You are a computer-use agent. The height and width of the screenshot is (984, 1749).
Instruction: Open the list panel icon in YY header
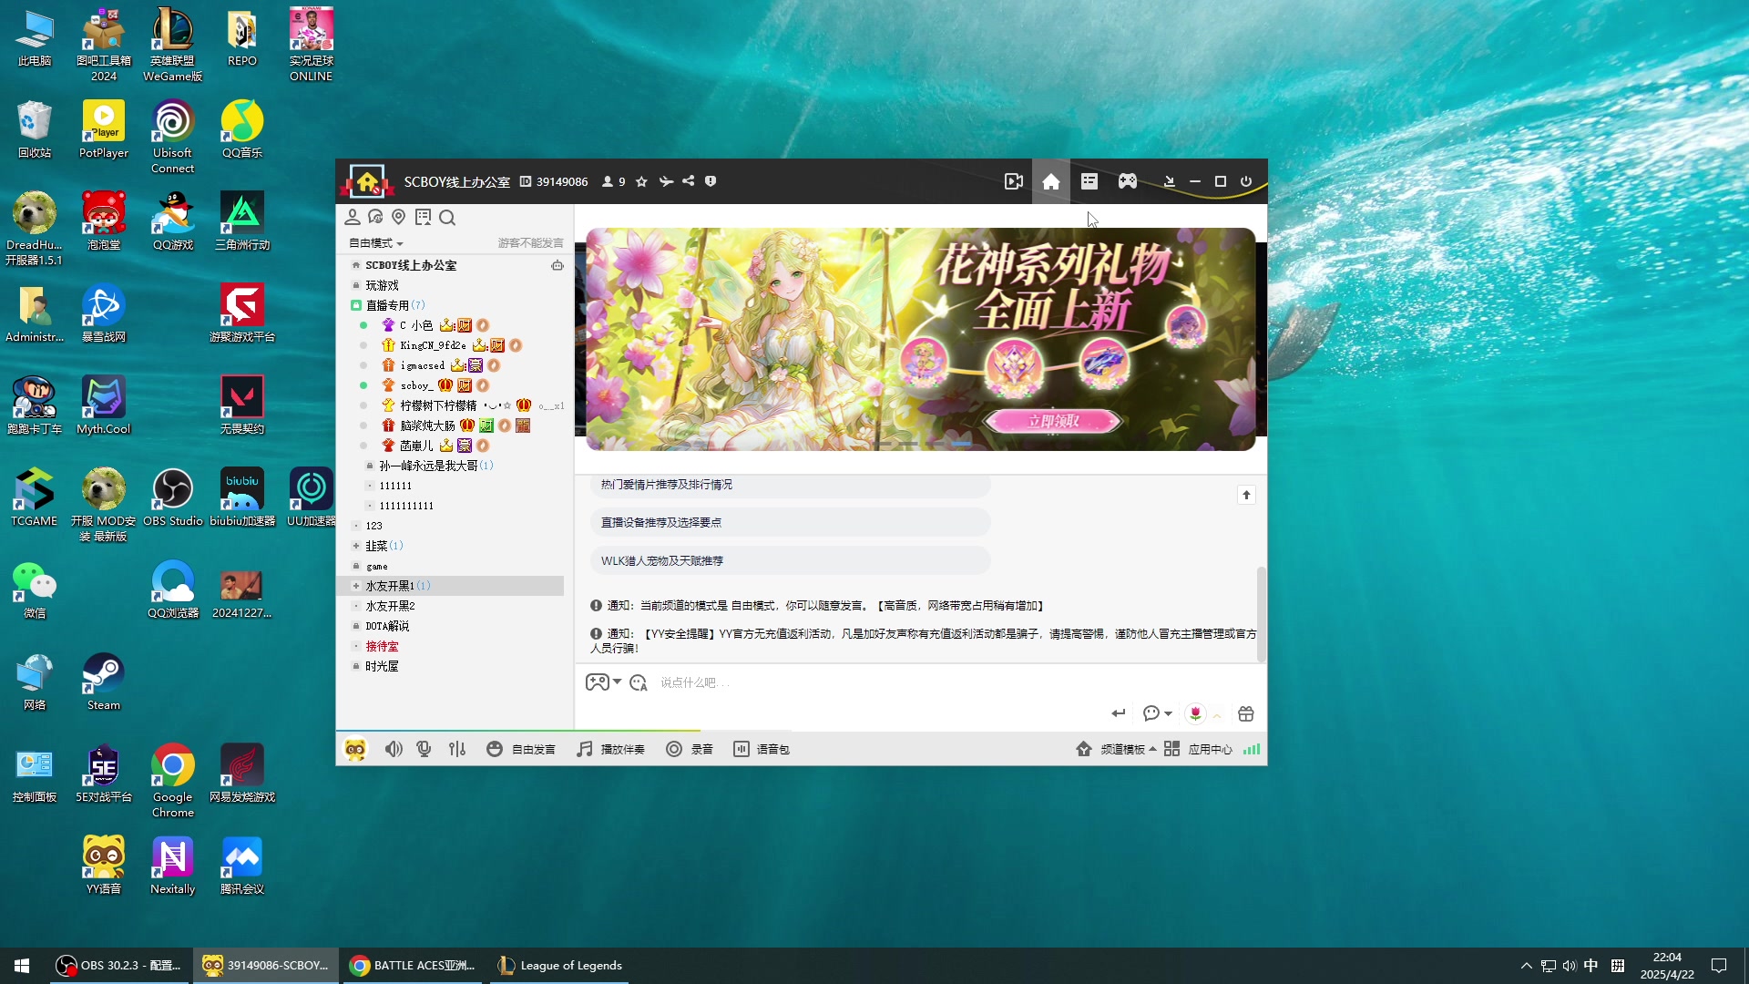click(1089, 181)
